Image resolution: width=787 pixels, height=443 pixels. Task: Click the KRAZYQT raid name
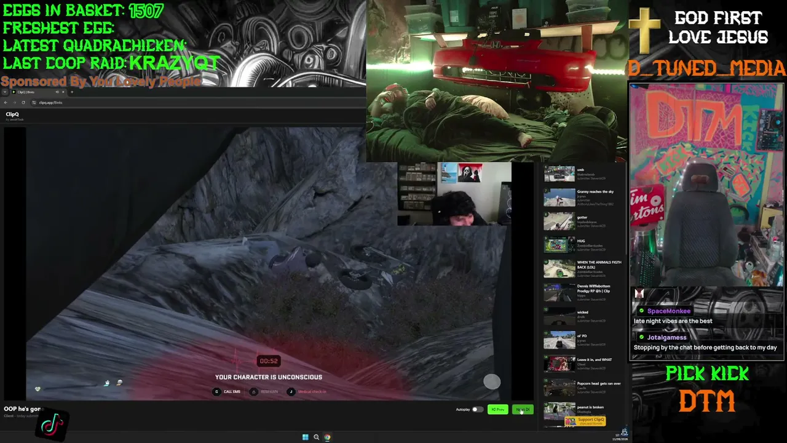pos(175,62)
